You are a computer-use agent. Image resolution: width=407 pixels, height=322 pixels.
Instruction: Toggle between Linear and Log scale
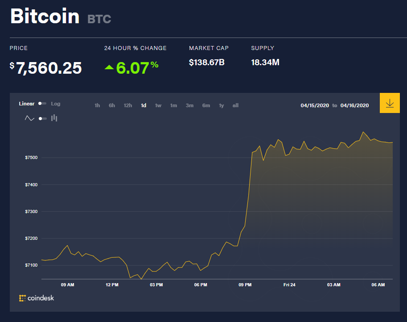tap(42, 103)
